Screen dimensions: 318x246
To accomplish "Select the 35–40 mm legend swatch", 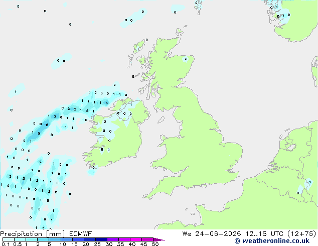I will click(x=124, y=239).
